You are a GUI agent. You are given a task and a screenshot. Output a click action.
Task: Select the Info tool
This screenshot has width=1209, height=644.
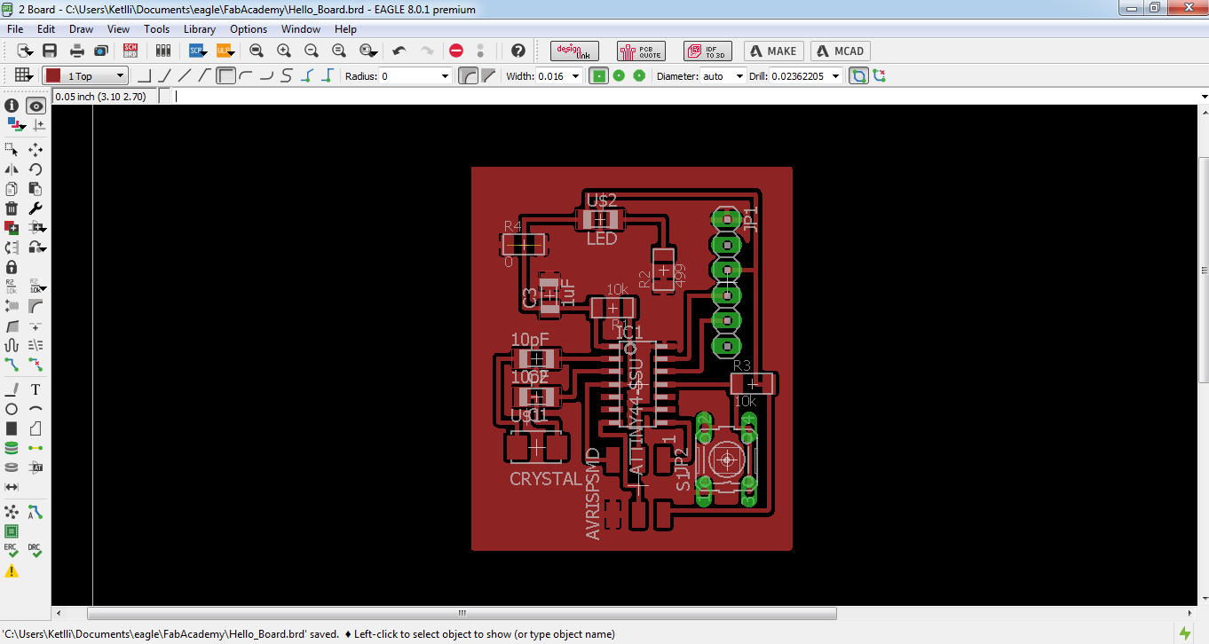click(x=12, y=106)
